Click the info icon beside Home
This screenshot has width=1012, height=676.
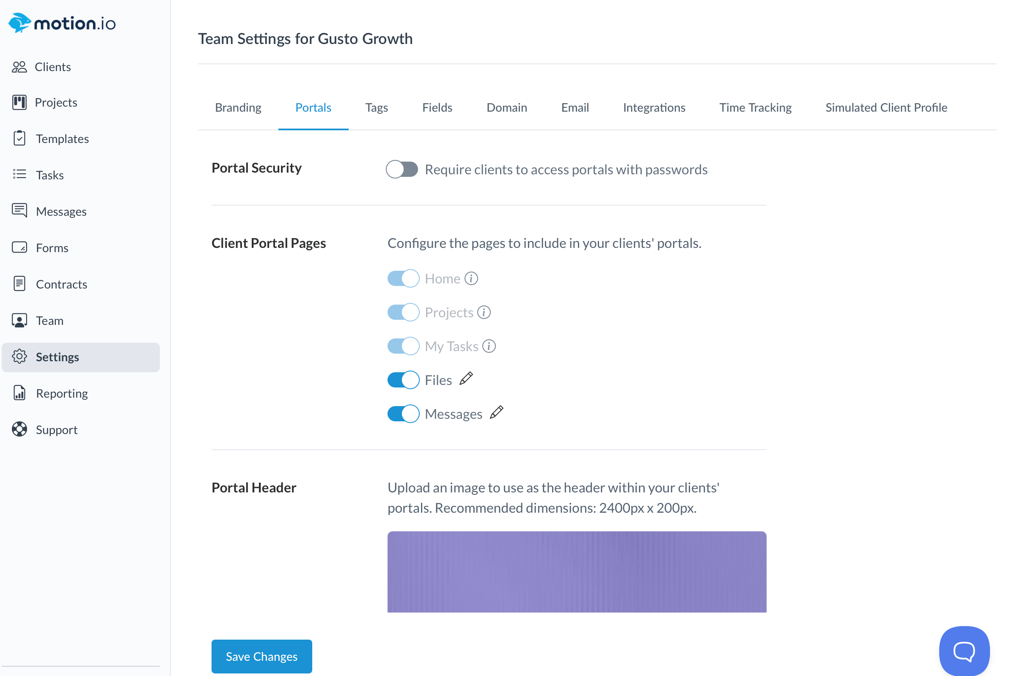click(471, 278)
